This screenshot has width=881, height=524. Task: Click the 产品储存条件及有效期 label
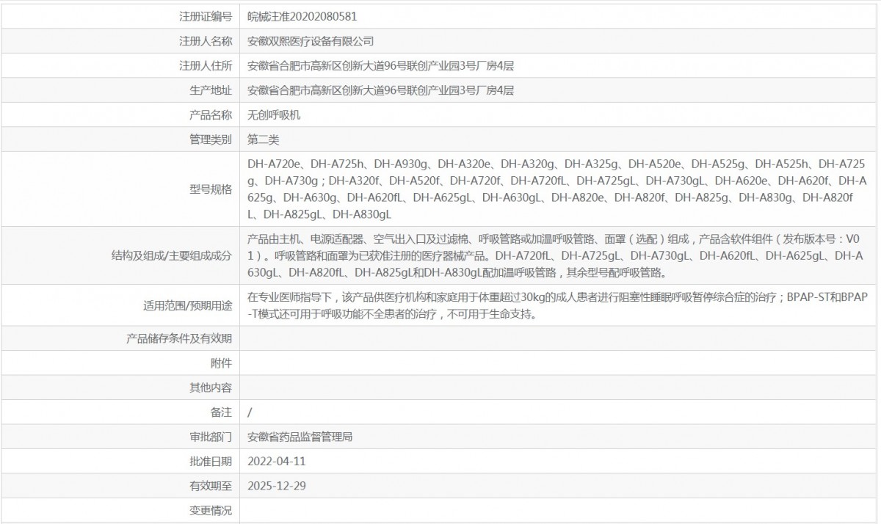coord(179,338)
